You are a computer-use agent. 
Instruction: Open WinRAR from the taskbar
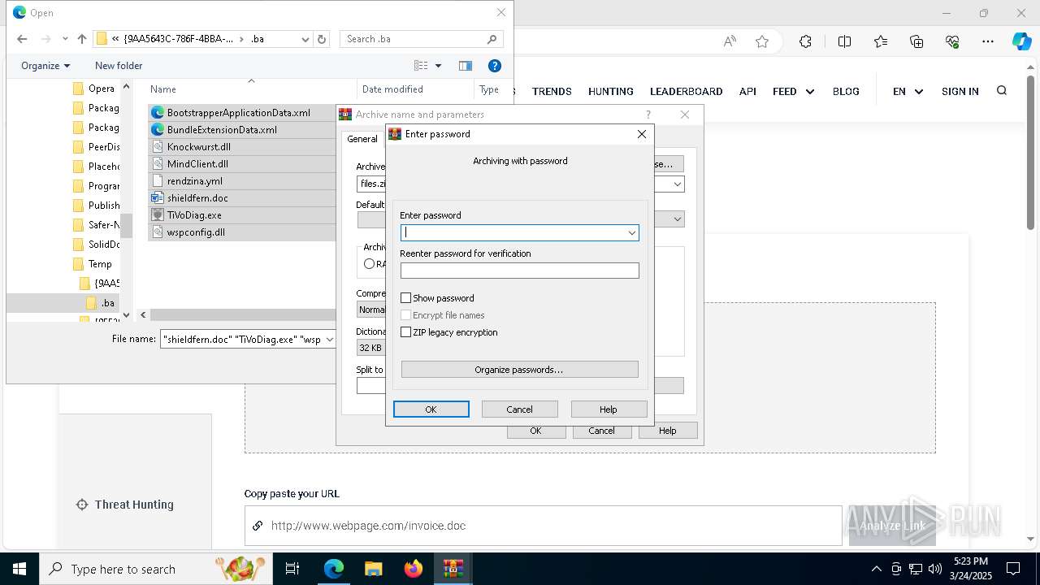pyautogui.click(x=453, y=569)
